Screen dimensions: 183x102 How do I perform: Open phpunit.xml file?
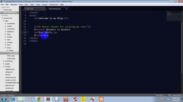10,86
